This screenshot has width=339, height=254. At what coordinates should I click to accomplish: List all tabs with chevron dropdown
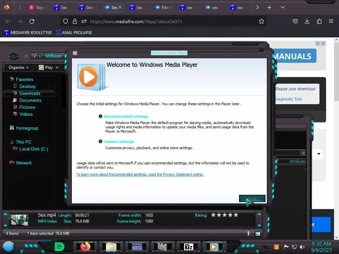(x=282, y=7)
